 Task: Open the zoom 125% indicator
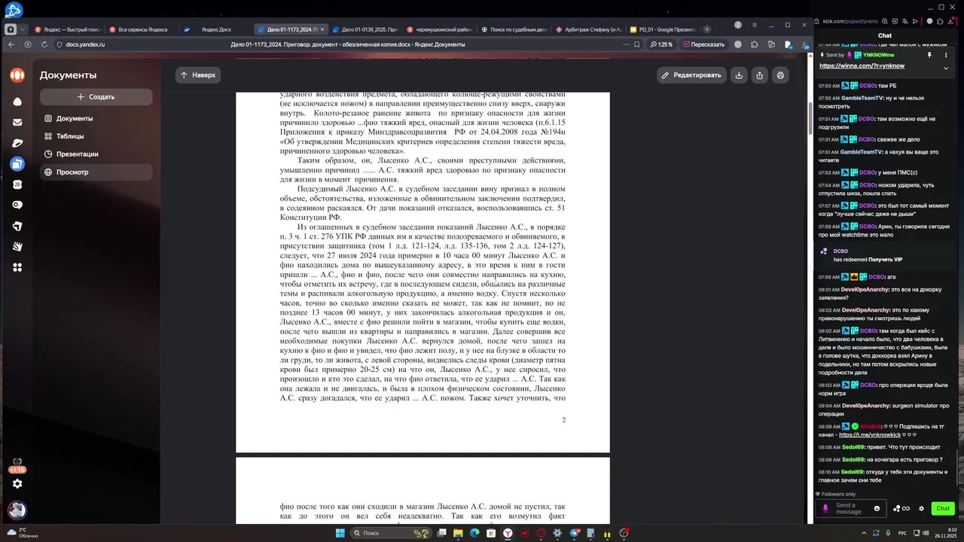click(x=661, y=44)
